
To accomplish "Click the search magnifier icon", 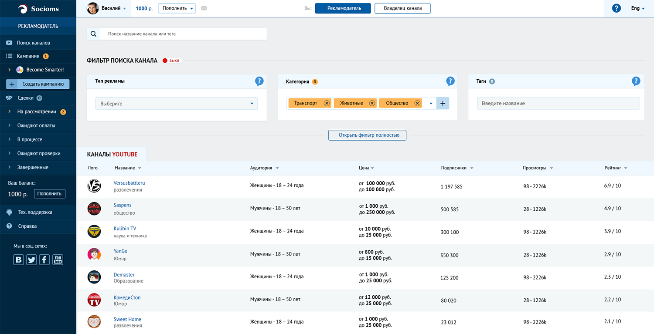I will (x=93, y=34).
